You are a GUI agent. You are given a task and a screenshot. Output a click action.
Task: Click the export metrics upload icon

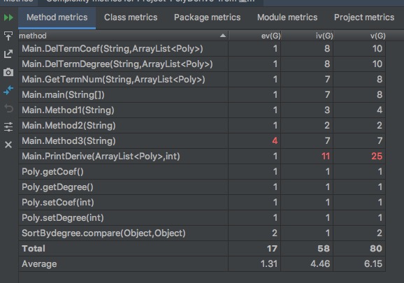tap(8, 36)
